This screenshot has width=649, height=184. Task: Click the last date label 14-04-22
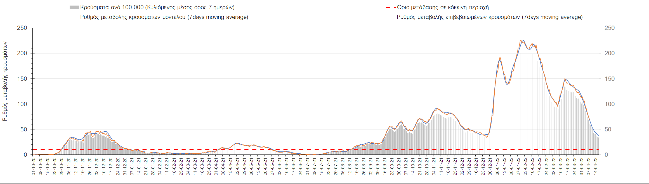[x=596, y=166]
